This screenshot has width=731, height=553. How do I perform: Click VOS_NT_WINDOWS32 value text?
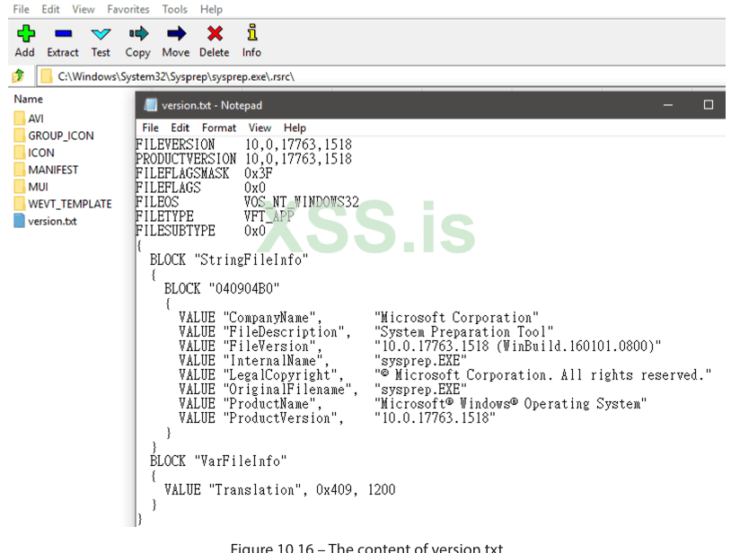pyautogui.click(x=302, y=202)
